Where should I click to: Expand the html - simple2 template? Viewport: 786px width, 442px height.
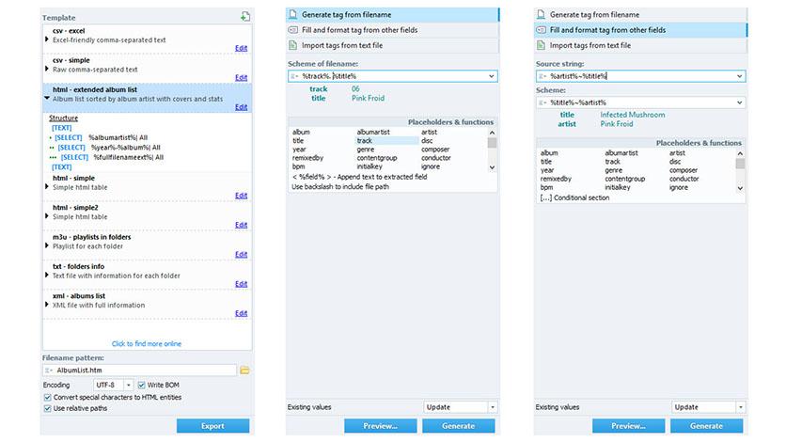(x=47, y=216)
